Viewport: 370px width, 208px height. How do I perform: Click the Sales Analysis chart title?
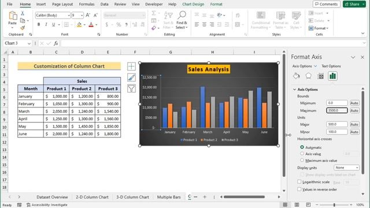click(209, 69)
